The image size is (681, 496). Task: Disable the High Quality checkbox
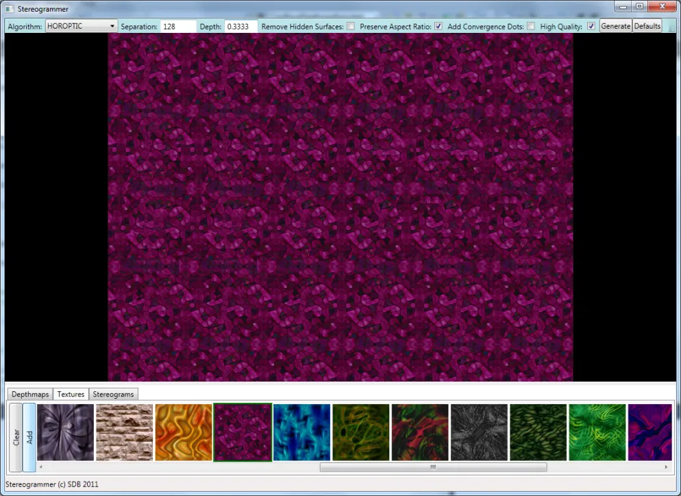591,26
